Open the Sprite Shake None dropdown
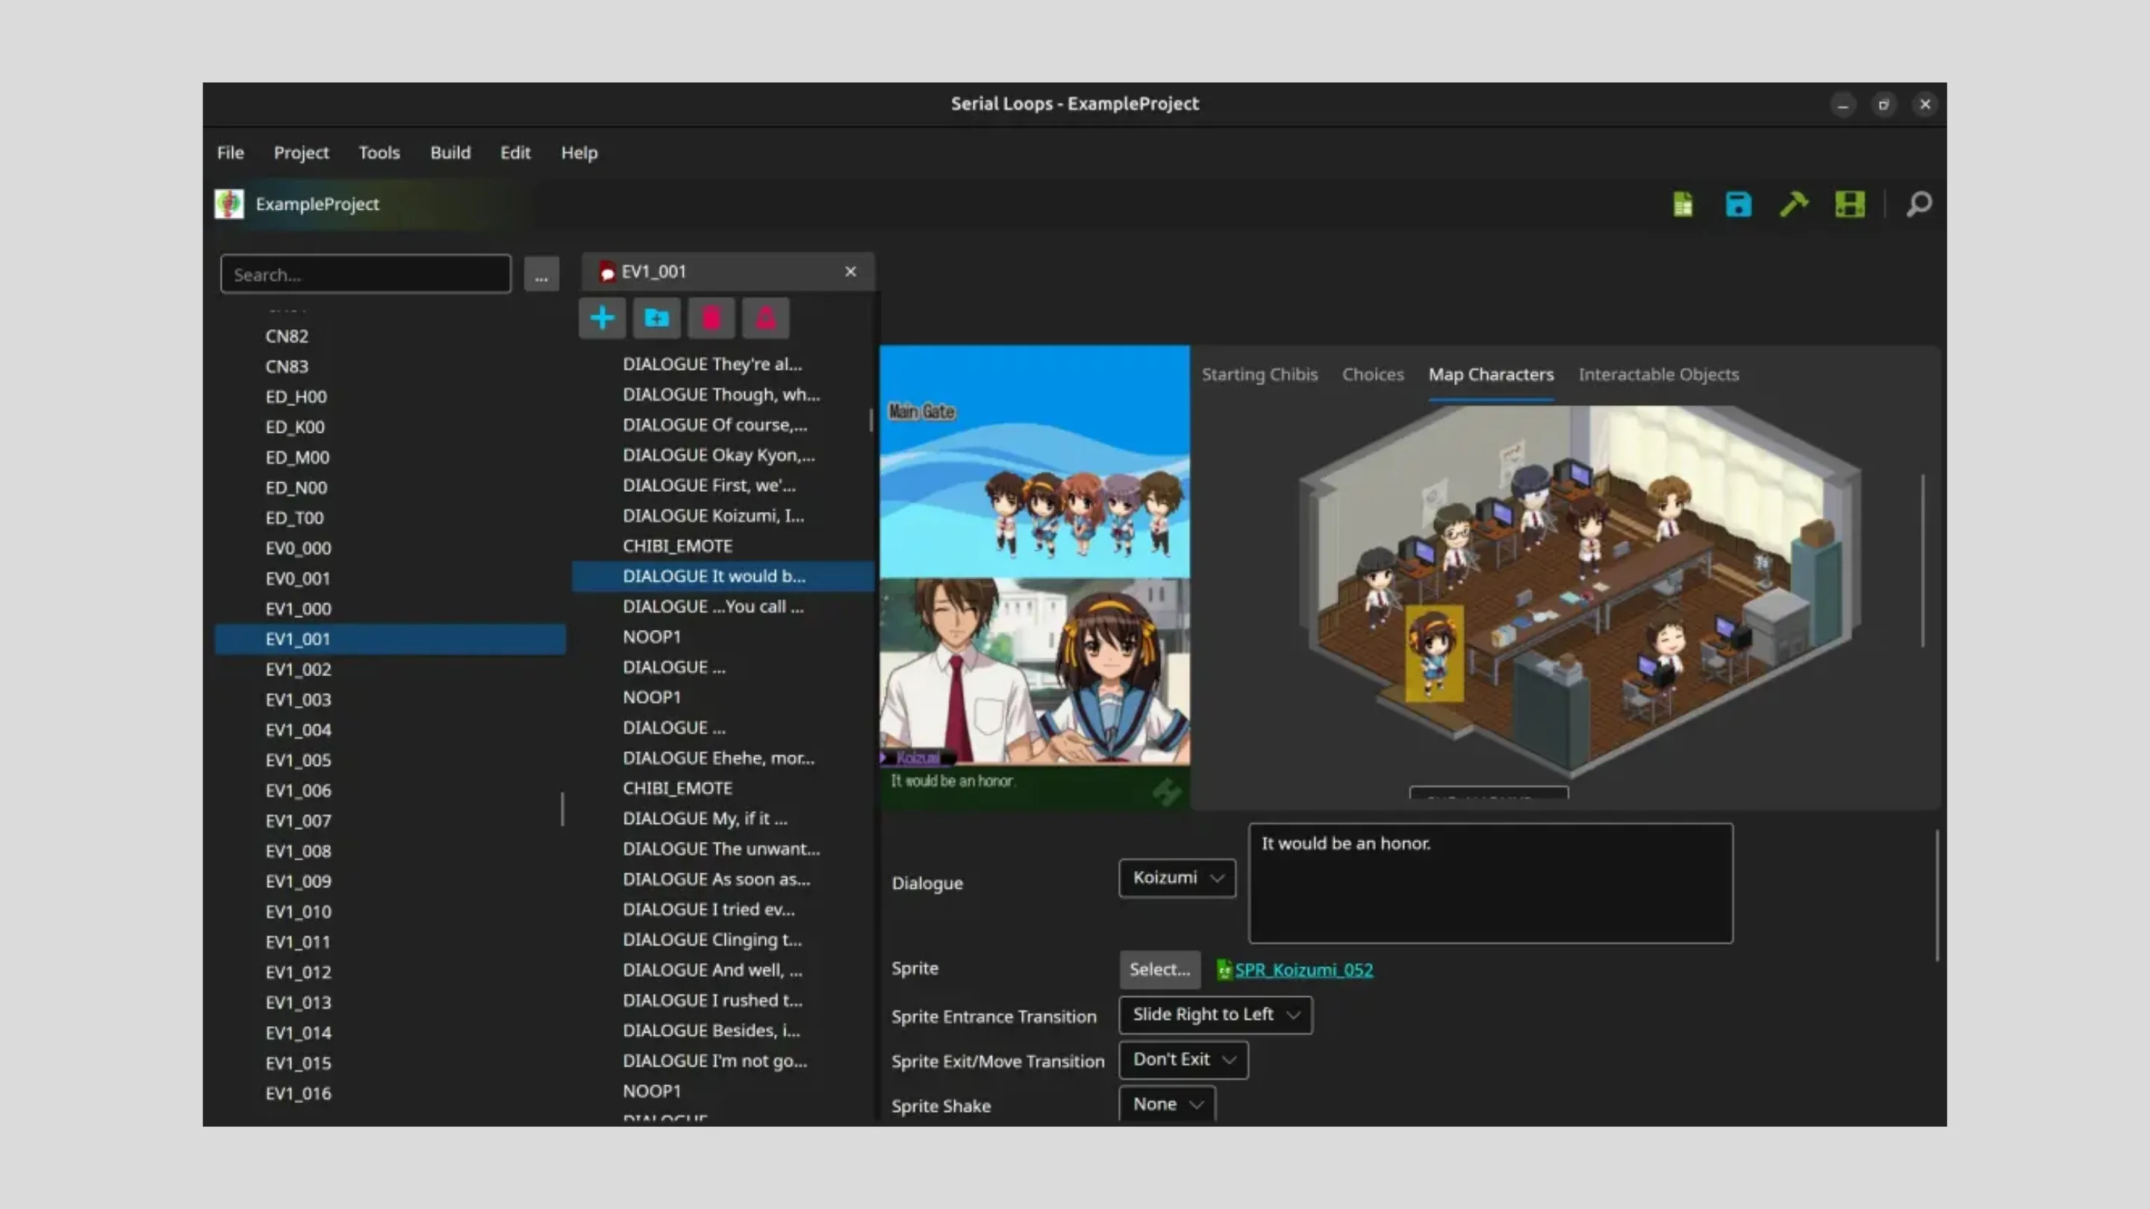The width and height of the screenshot is (2150, 1209). point(1167,1105)
